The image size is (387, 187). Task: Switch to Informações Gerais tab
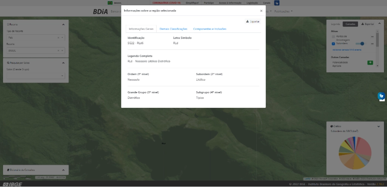point(141,29)
